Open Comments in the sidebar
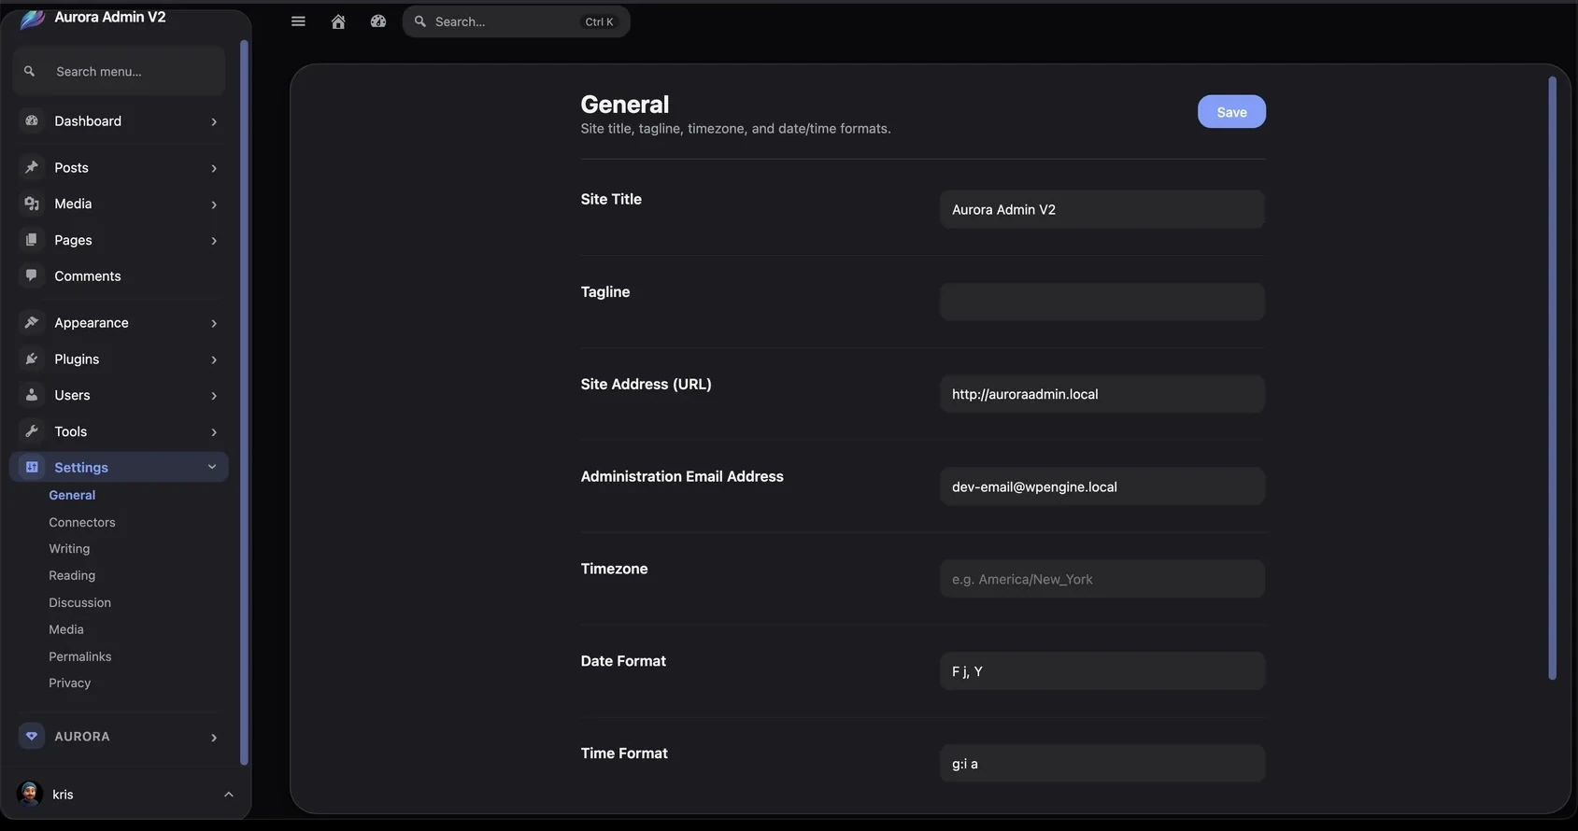This screenshot has height=831, width=1578. [88, 275]
